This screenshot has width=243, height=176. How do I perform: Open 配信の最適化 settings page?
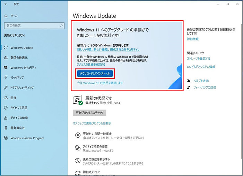(19, 58)
